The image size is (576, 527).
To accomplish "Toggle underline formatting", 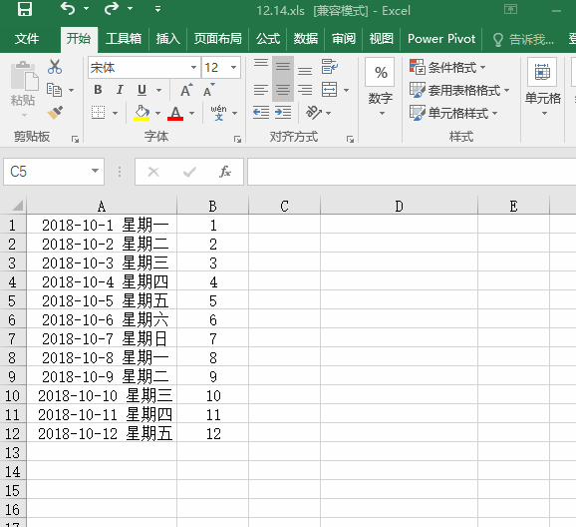I will (142, 90).
